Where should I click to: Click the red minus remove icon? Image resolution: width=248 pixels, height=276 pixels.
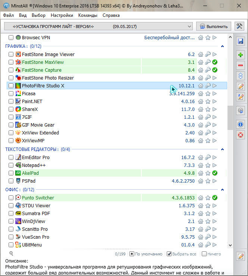point(241,65)
